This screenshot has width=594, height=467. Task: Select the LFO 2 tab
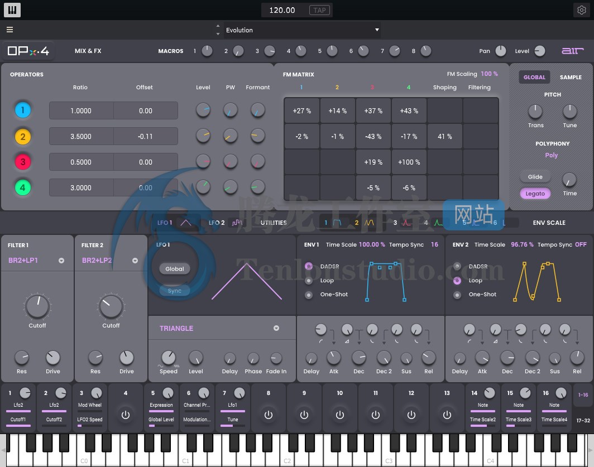click(x=226, y=223)
